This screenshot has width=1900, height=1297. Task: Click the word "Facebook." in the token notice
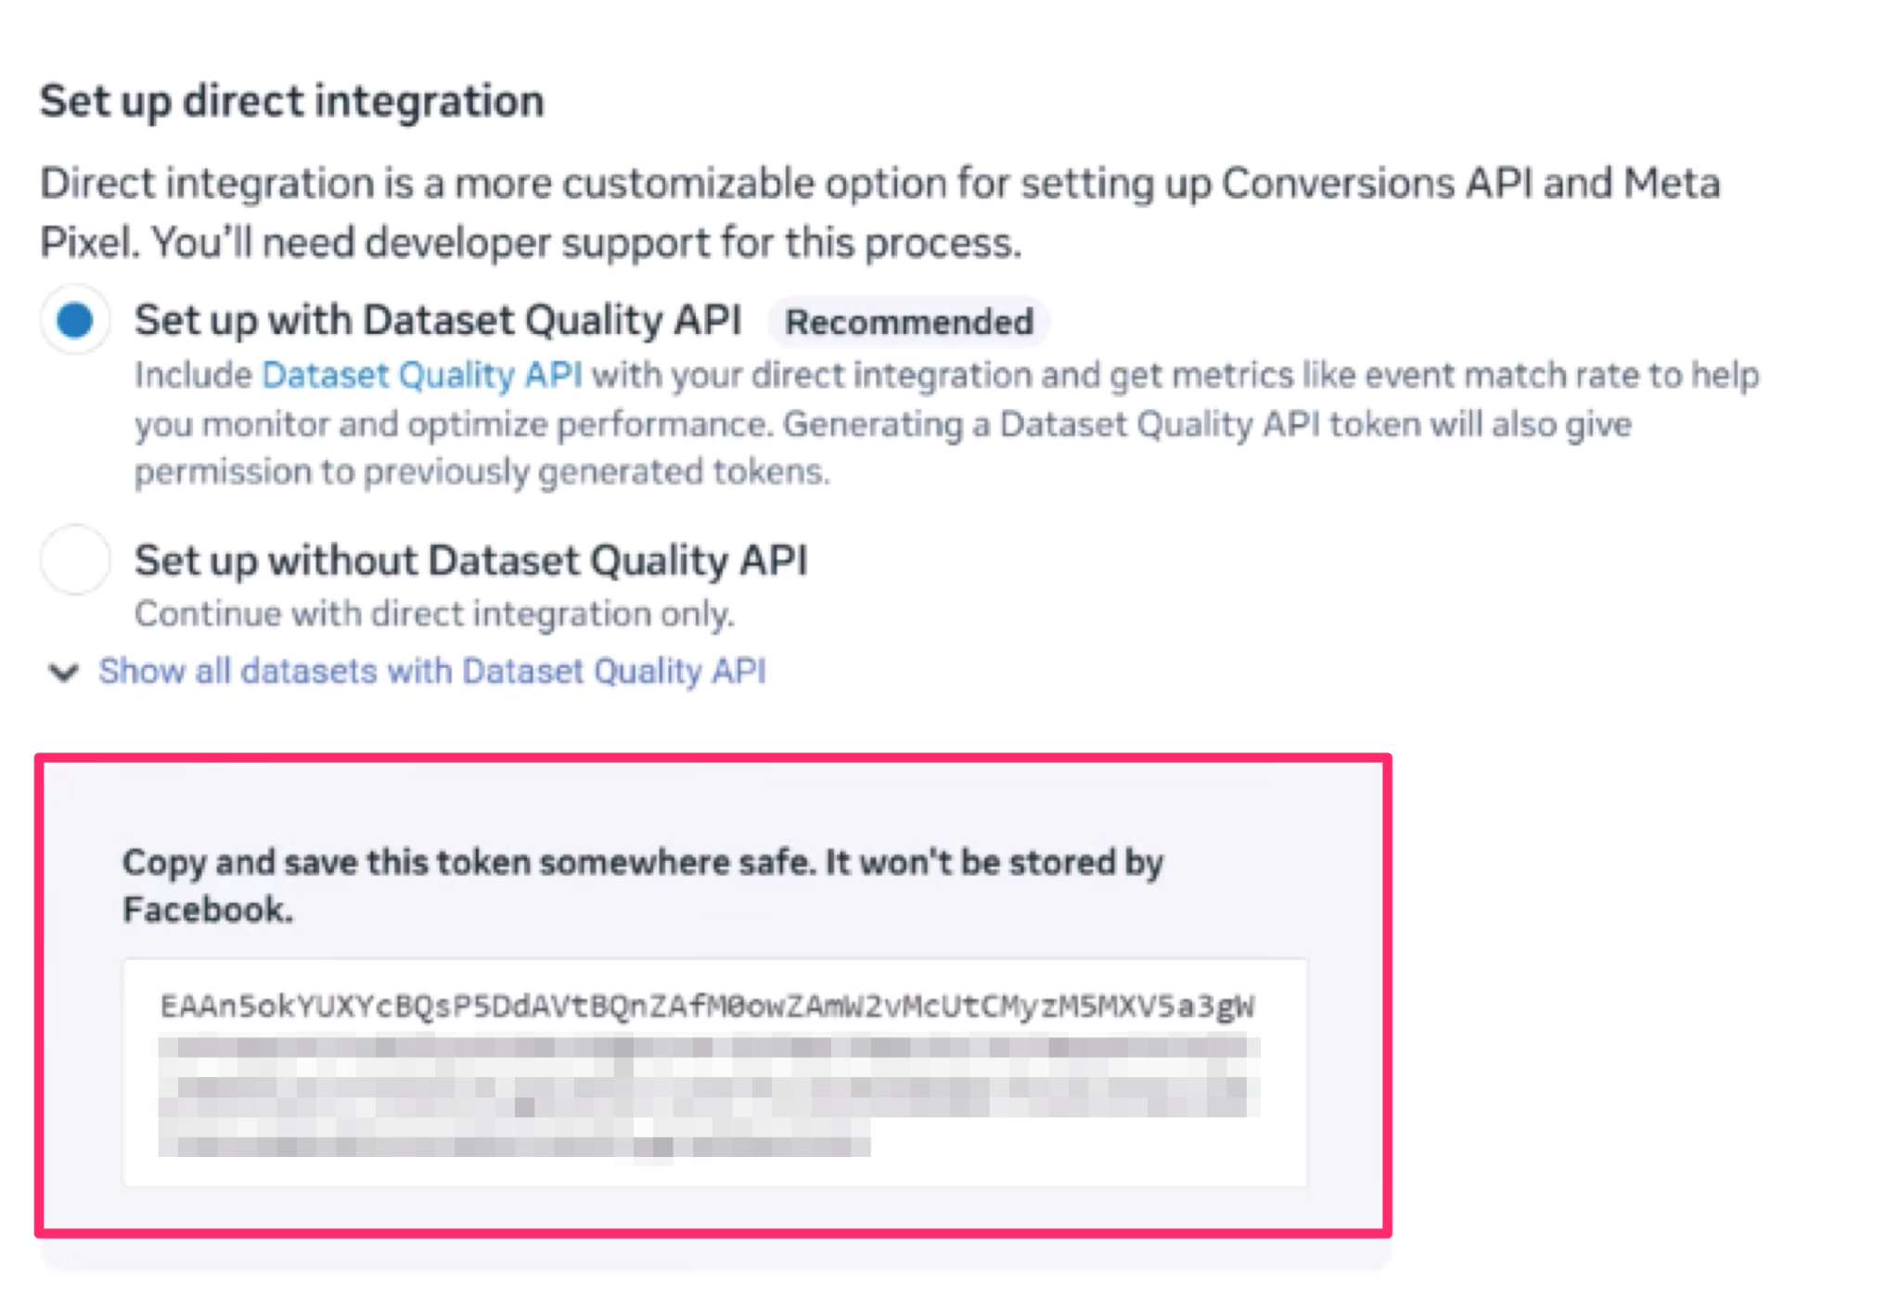pyautogui.click(x=208, y=910)
